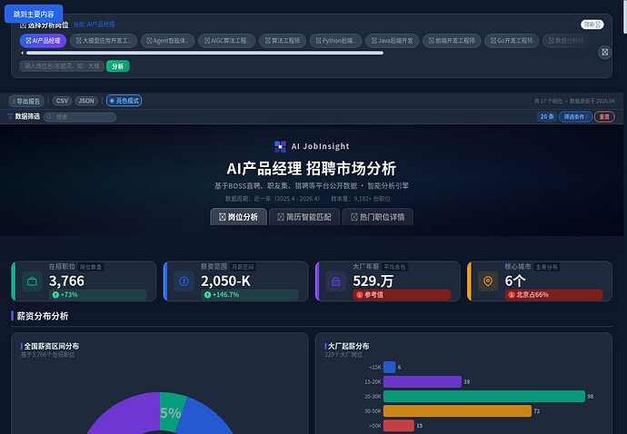Open the 导出报告 export menu

(26, 101)
